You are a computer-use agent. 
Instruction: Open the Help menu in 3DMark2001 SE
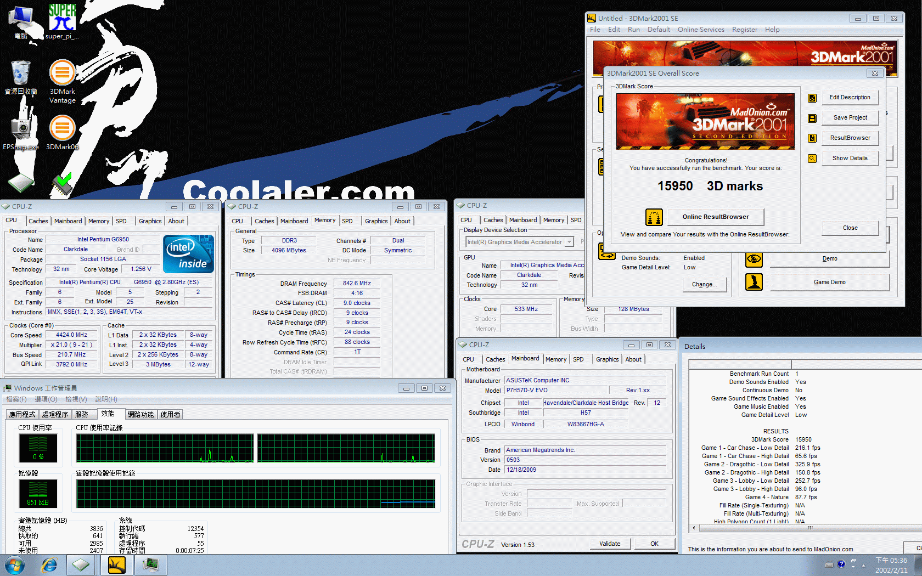(772, 30)
